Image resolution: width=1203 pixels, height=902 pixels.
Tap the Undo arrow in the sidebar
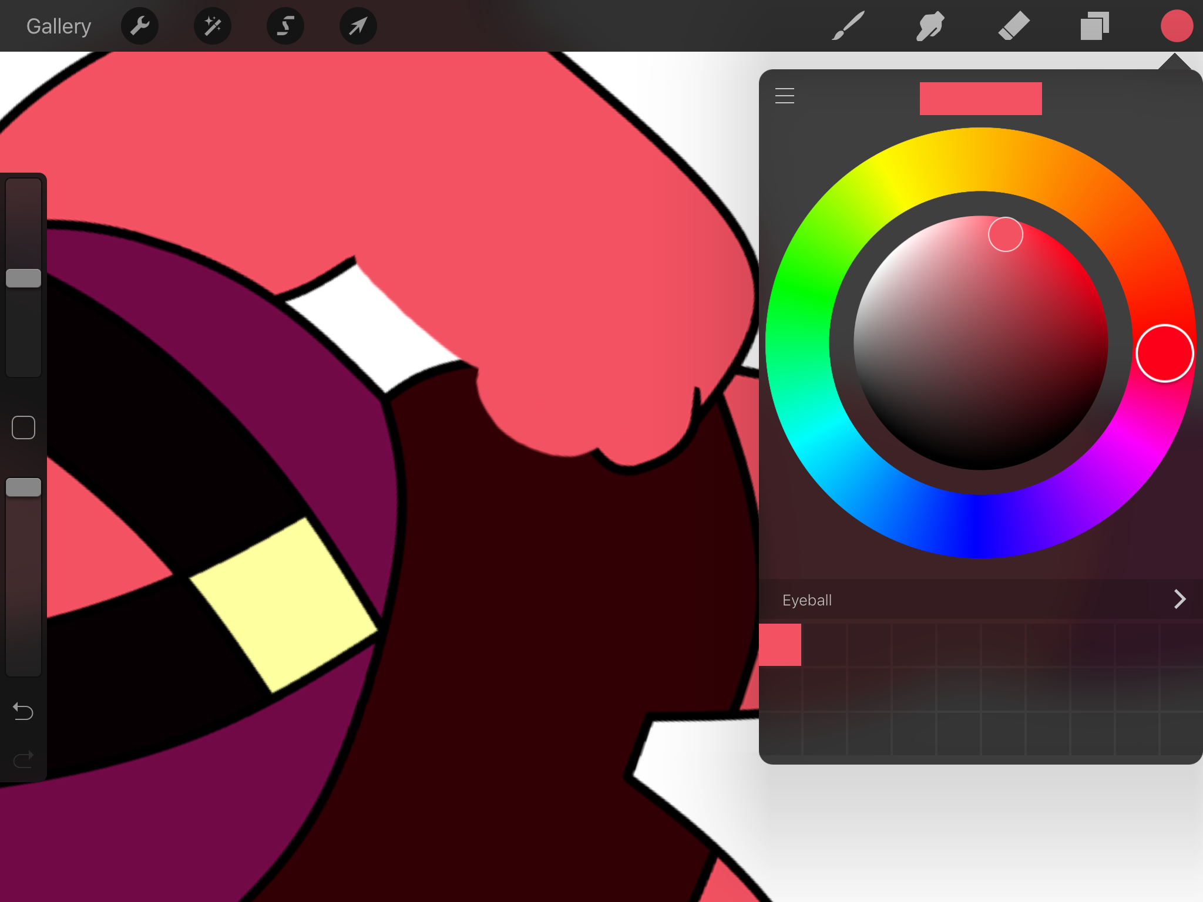click(23, 711)
